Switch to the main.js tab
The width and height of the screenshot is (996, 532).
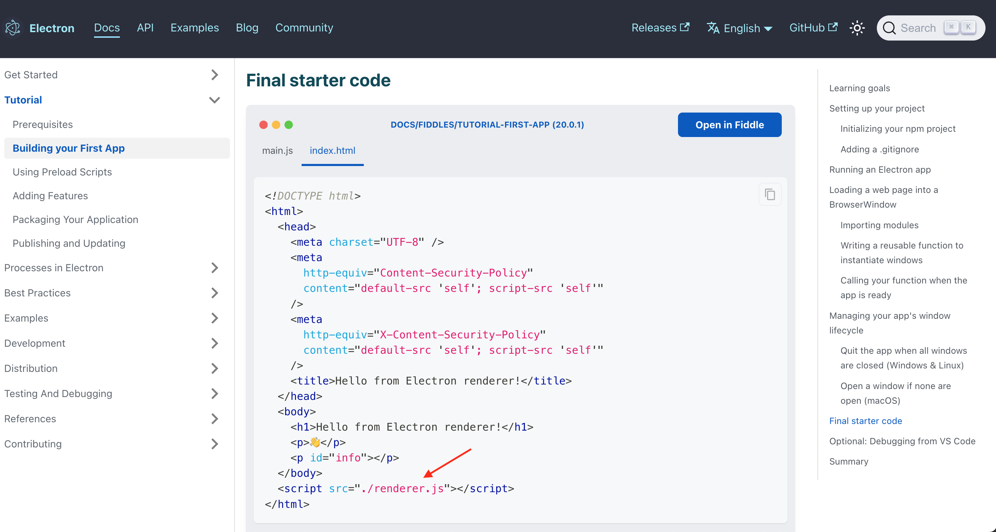coord(277,151)
